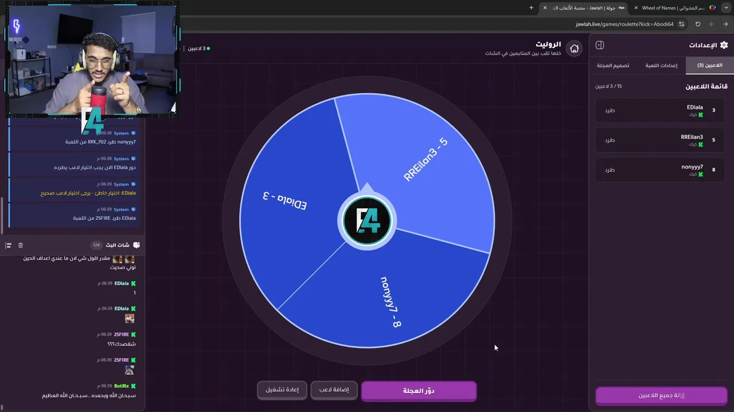
Task: Click the chat bubble icon by شات البث
Action: coord(136,245)
